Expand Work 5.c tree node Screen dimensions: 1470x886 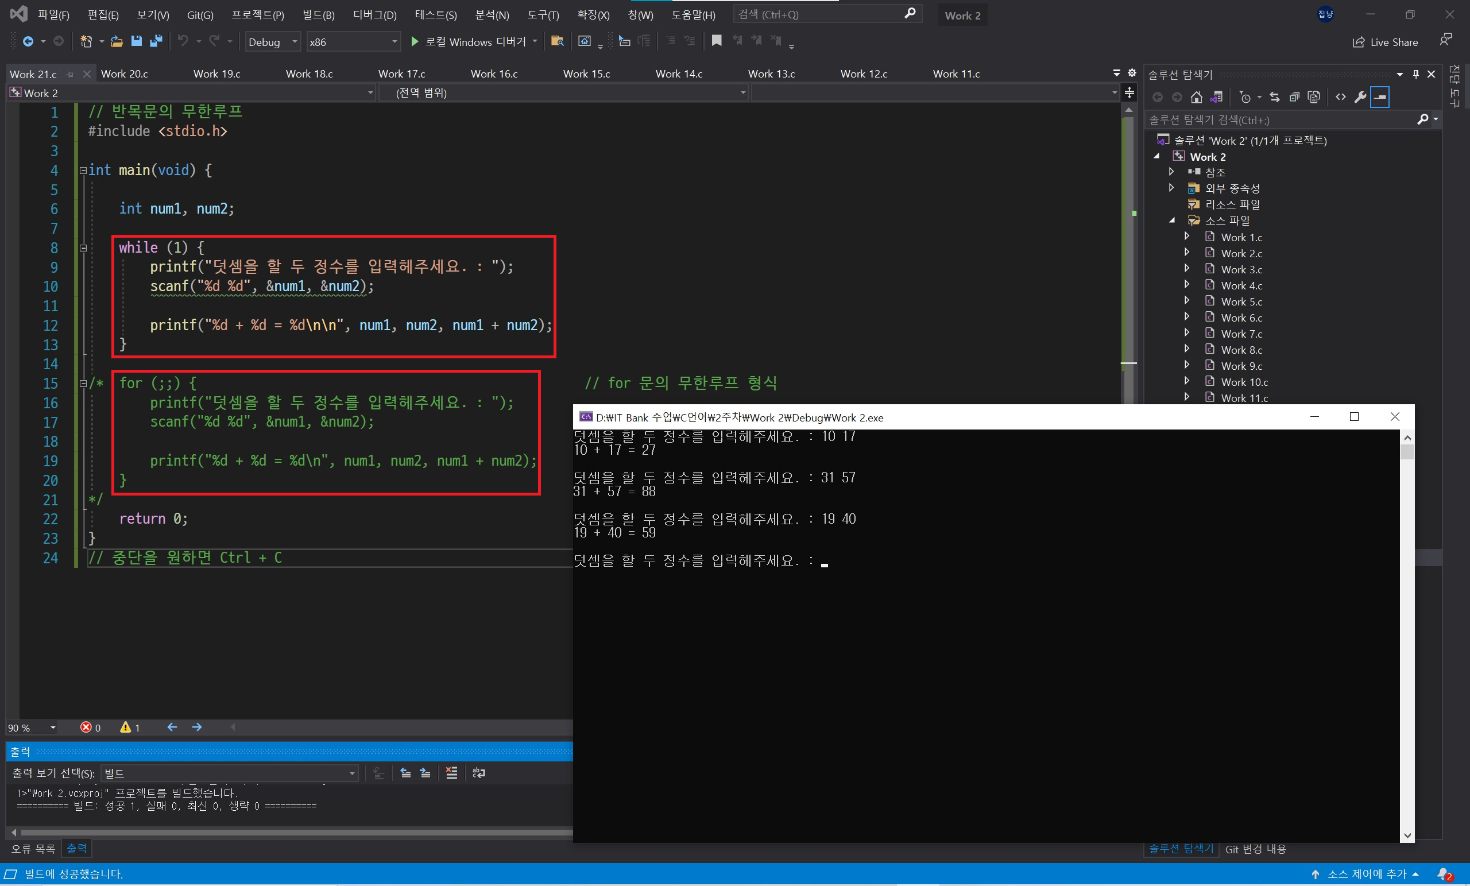click(1186, 301)
